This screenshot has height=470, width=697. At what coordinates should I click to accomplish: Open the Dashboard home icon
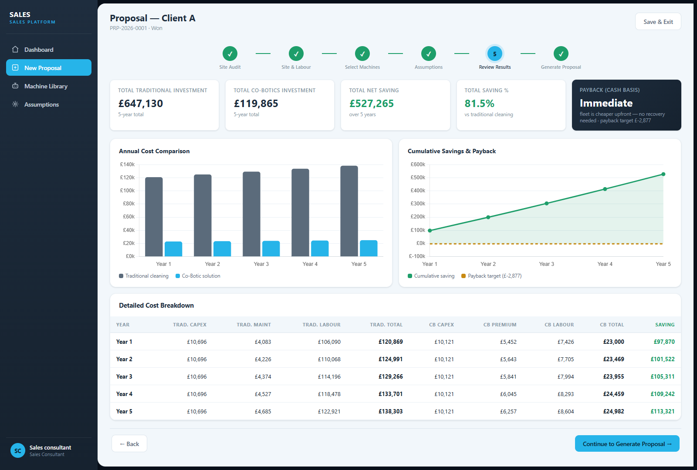[x=15, y=49]
